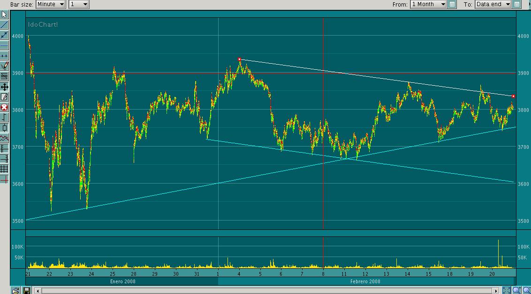Select the parallel lines tool
The image size is (531, 294).
click(4, 76)
